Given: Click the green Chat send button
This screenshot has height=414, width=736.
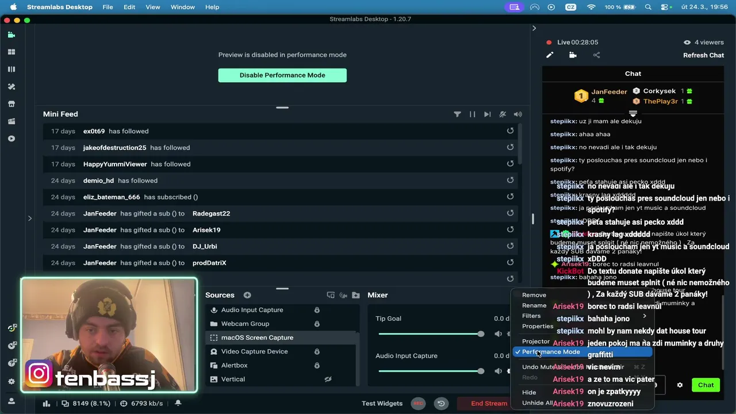Looking at the screenshot, I should click(x=706, y=385).
